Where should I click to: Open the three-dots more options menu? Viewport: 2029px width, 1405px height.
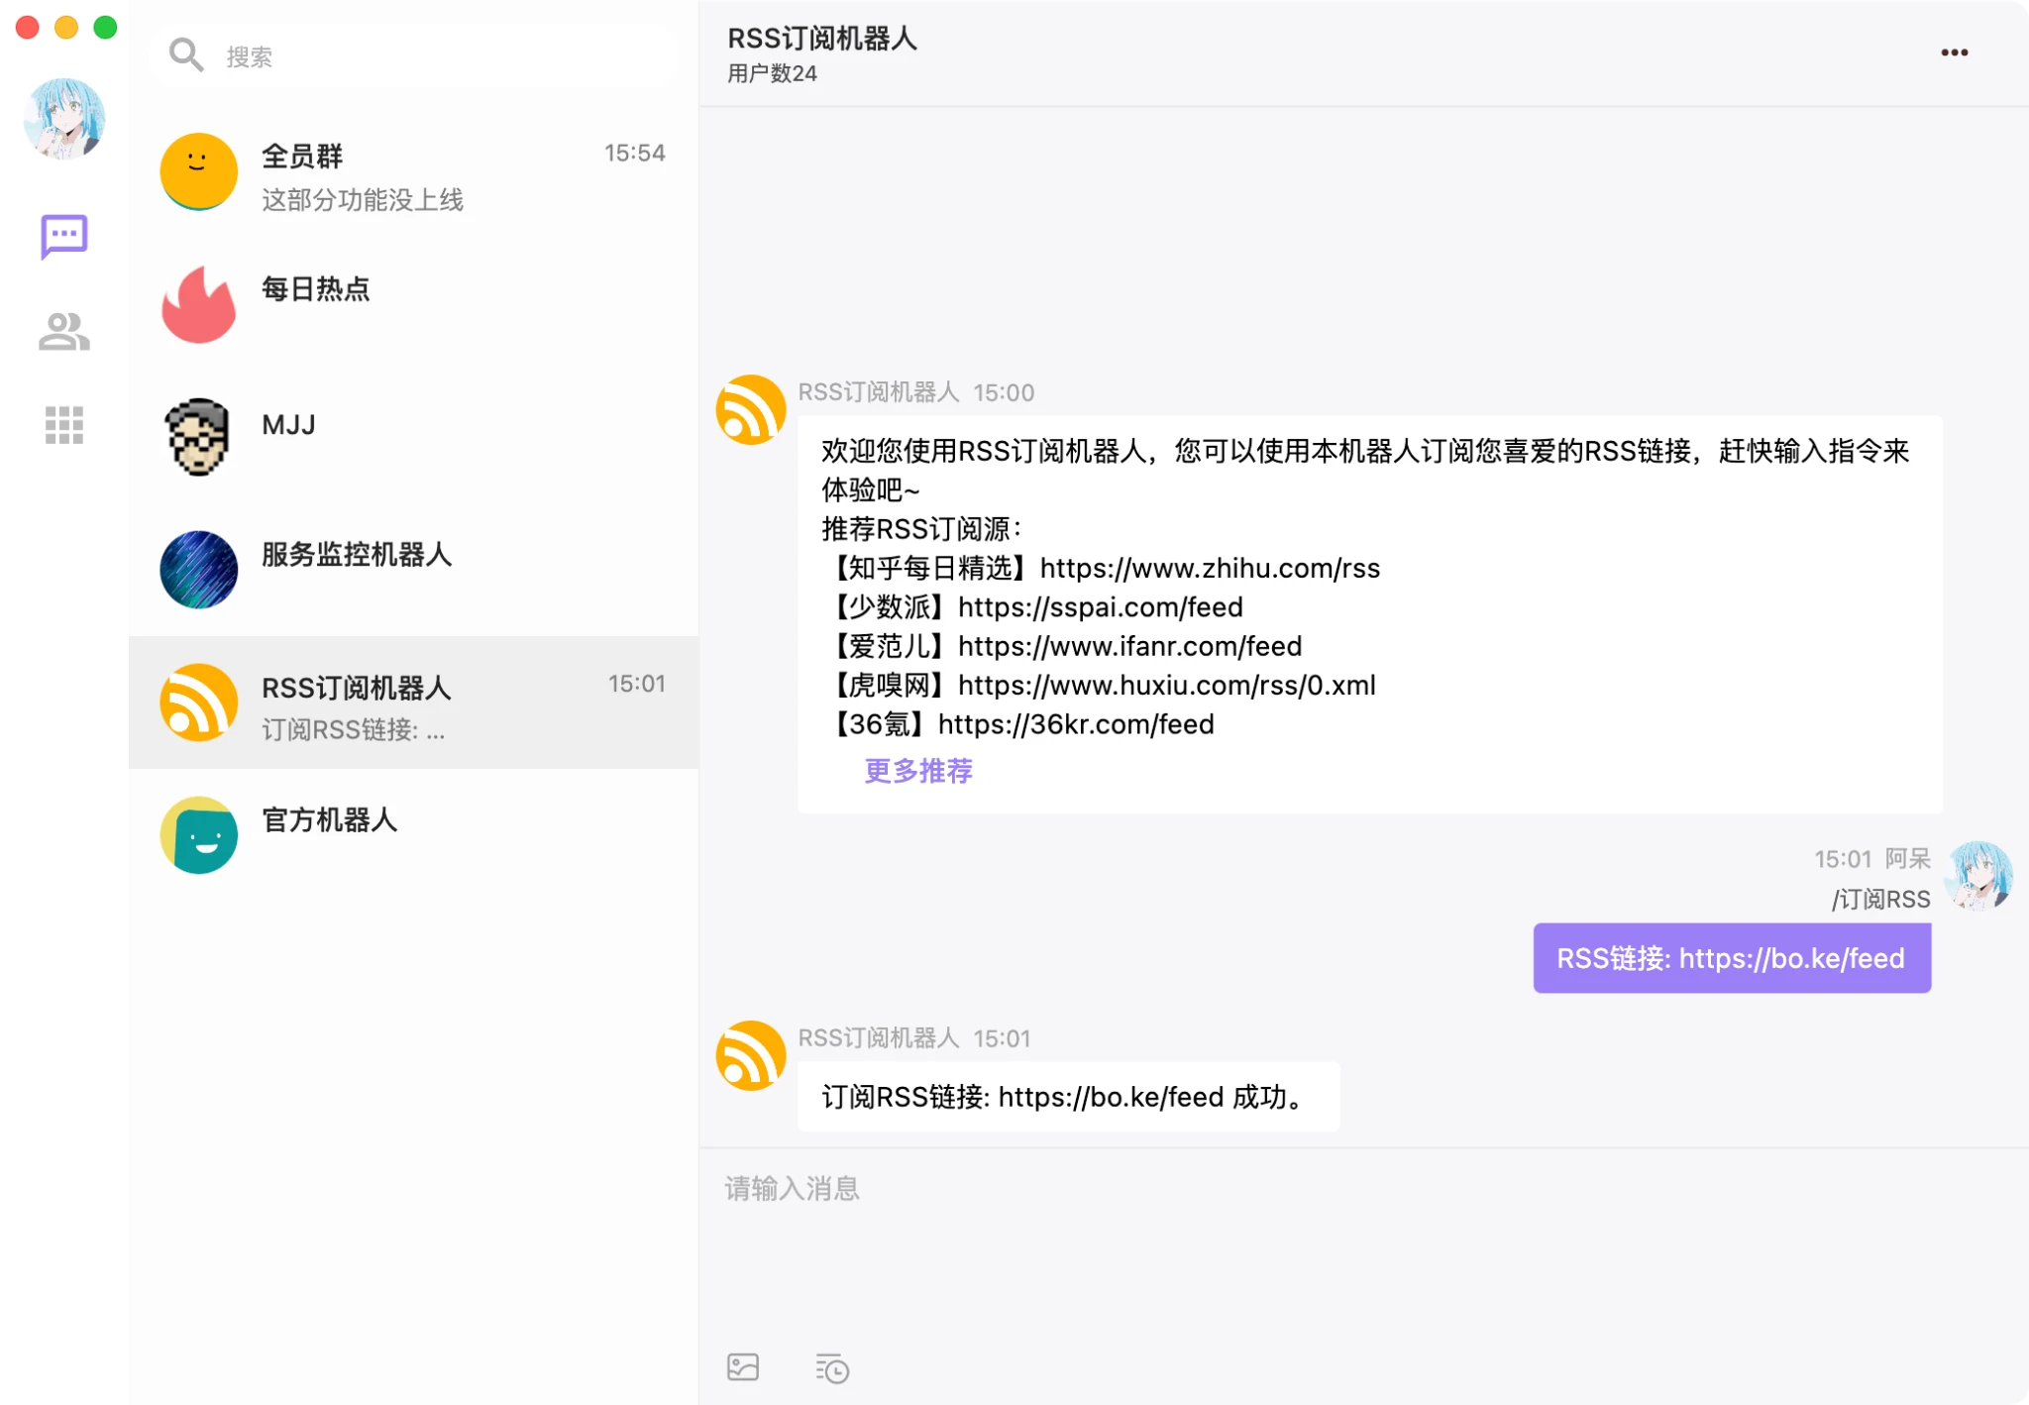1954,53
